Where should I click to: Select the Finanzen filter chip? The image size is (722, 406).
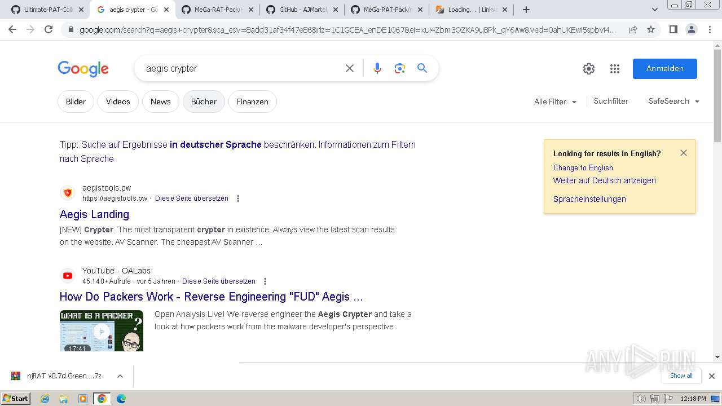253,101
